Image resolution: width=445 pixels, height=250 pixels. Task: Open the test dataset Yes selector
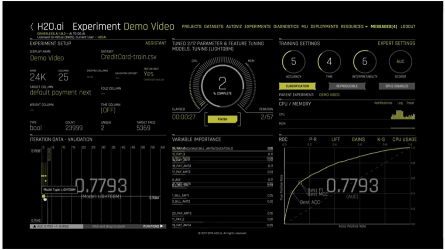(148, 74)
